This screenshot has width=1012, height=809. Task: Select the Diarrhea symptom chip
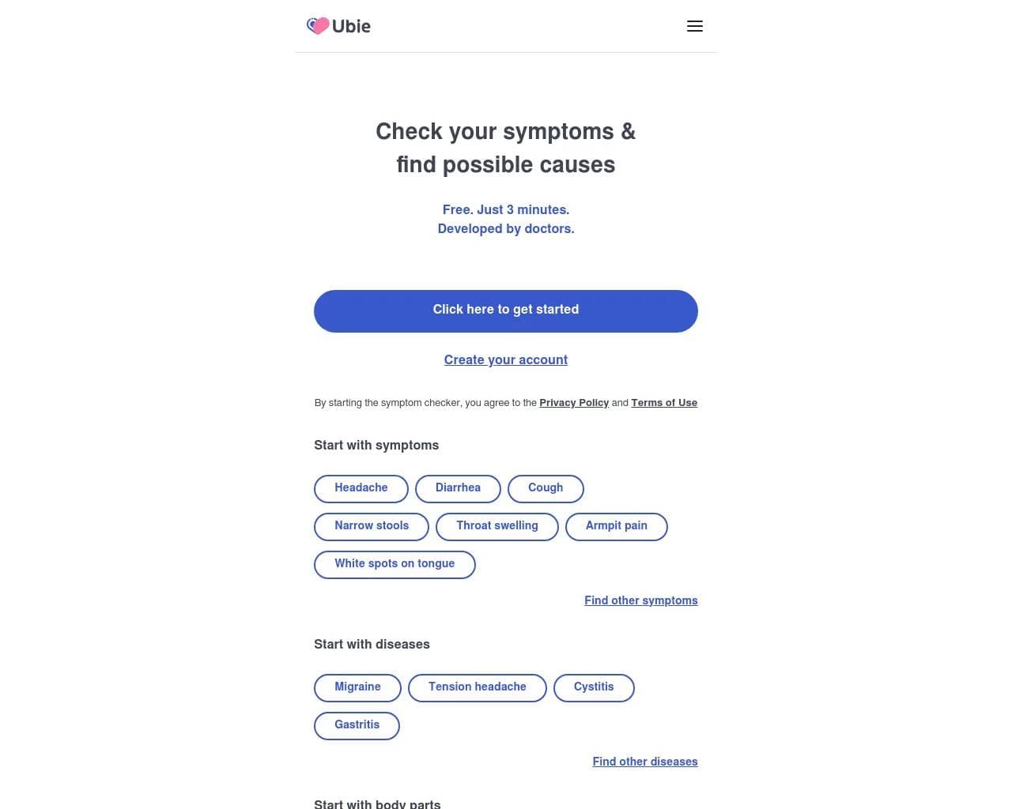click(458, 488)
